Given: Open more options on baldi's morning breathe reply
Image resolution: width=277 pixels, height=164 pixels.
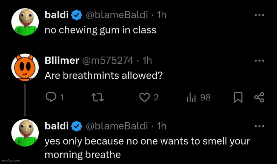Looking at the screenshot, I should [x=259, y=126].
